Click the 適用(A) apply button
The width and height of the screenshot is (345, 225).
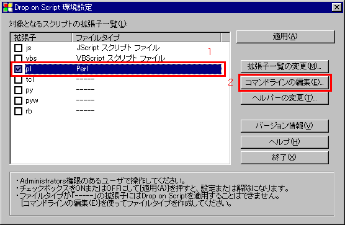[x=285, y=37]
